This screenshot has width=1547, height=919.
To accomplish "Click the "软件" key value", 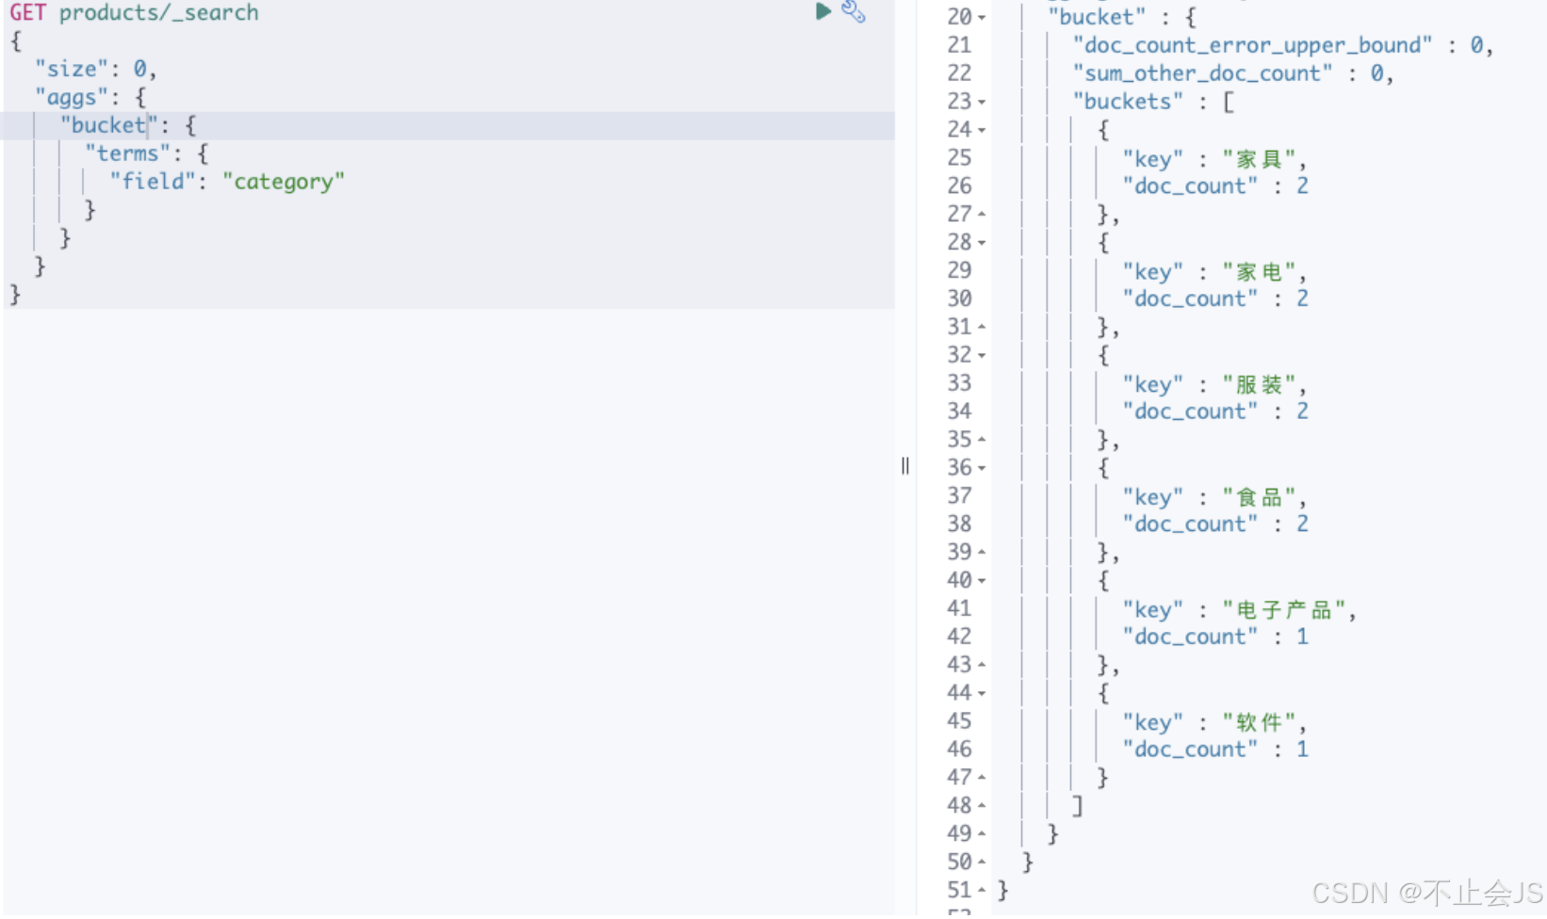I will 1259,722.
